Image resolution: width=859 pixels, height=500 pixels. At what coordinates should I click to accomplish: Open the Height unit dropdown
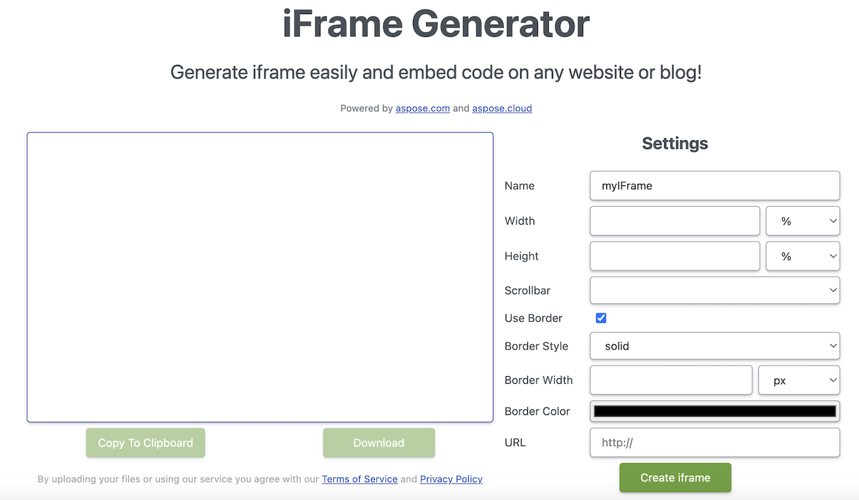803,256
